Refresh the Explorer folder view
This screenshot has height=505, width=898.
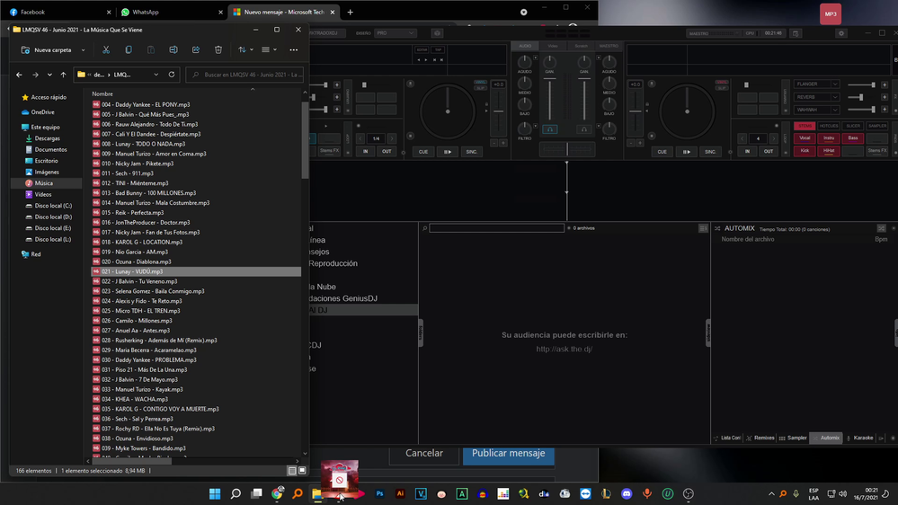tap(172, 75)
